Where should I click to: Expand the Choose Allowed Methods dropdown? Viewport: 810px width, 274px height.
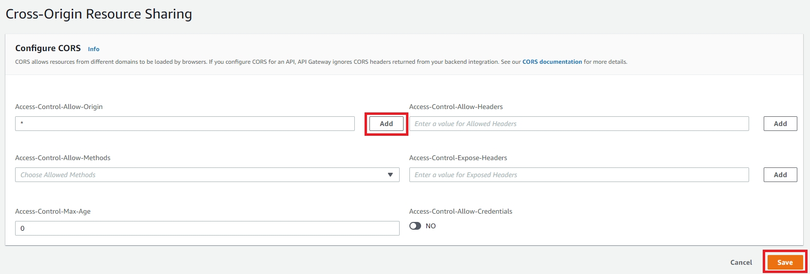click(x=207, y=175)
